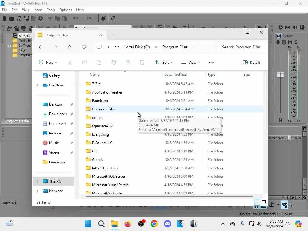Open Sort dropdown menu
The width and height of the screenshot is (308, 231).
pos(164,63)
